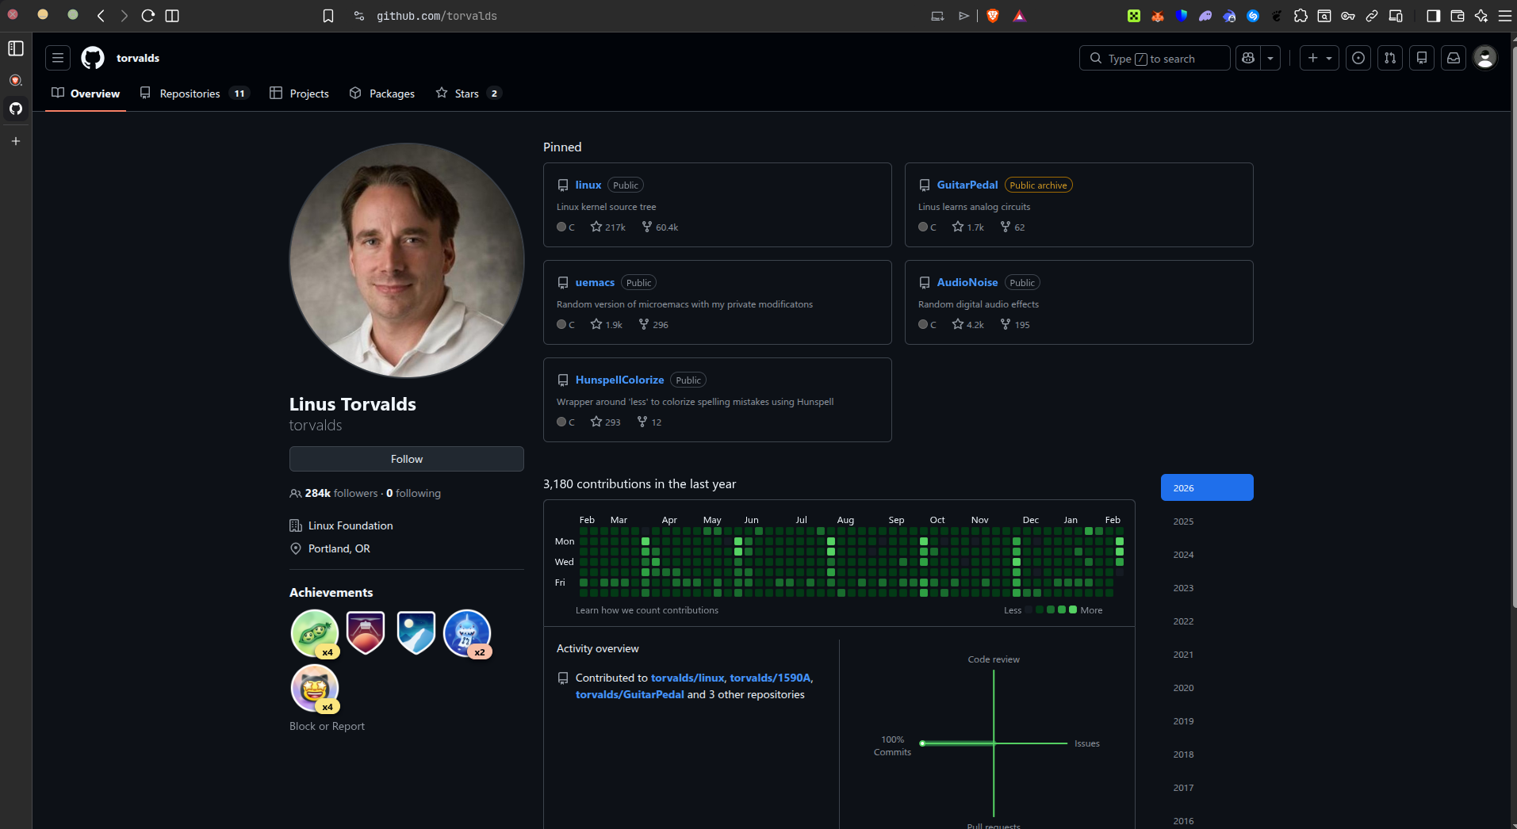Open GitHub Copilot chat in the header
1517x829 pixels.
(x=1247, y=58)
